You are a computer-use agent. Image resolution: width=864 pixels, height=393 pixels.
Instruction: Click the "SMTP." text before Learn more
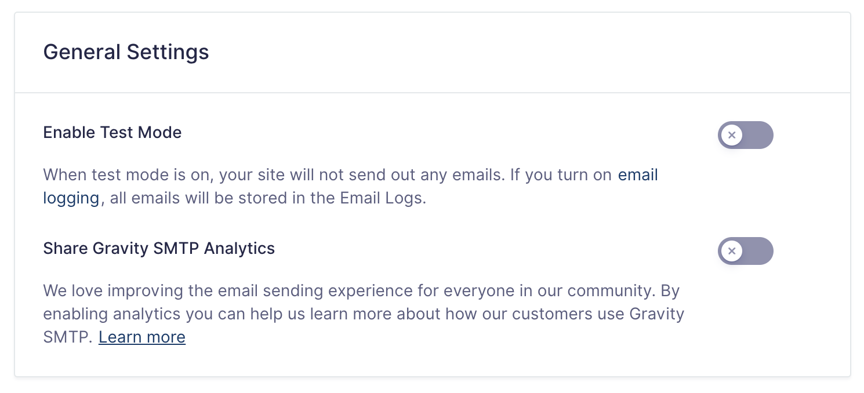[67, 337]
